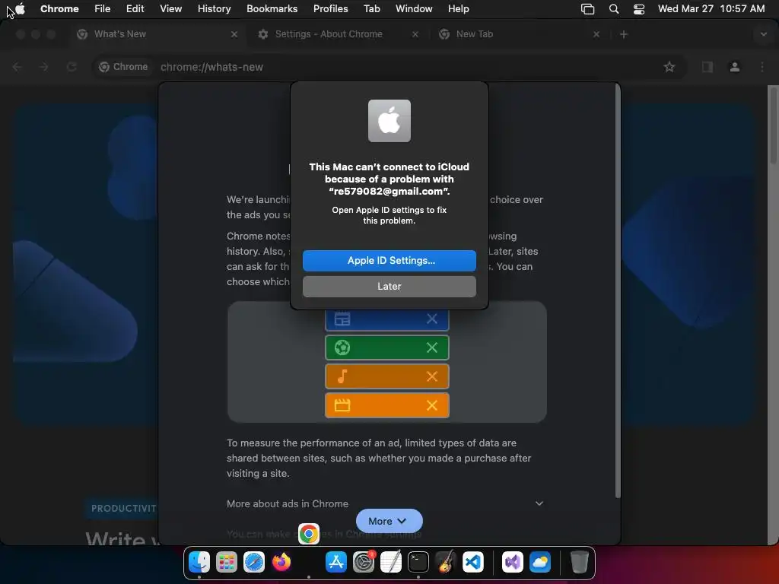Open Visual Studio Code from the Dock

coord(473,562)
